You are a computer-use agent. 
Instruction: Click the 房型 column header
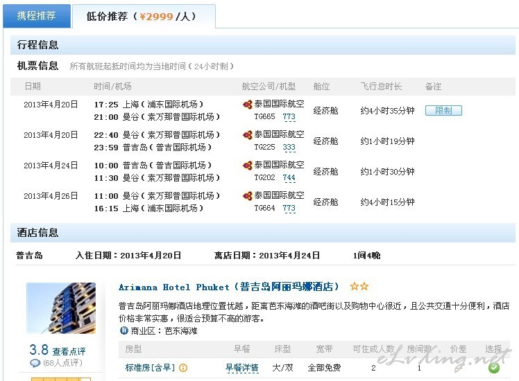point(133,349)
